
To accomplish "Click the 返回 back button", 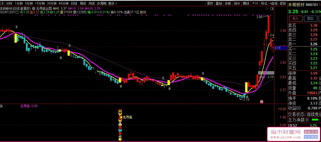I will (x=282, y=3).
